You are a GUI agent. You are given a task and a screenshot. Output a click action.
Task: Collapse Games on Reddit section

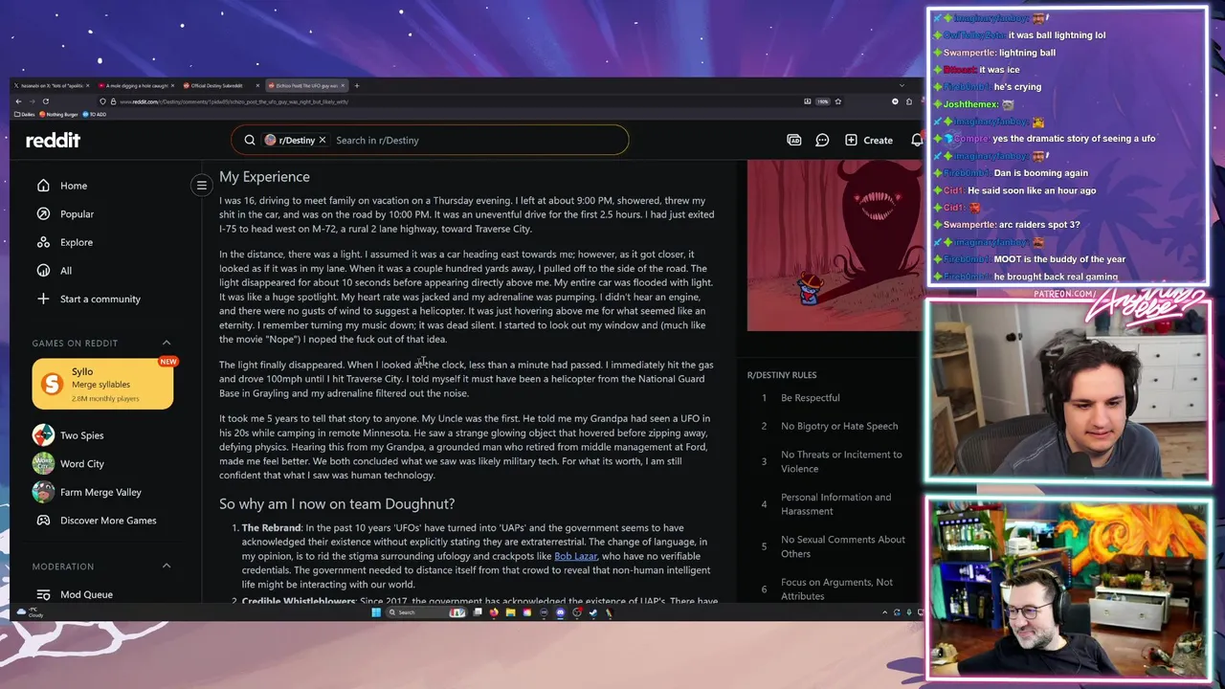pos(167,343)
